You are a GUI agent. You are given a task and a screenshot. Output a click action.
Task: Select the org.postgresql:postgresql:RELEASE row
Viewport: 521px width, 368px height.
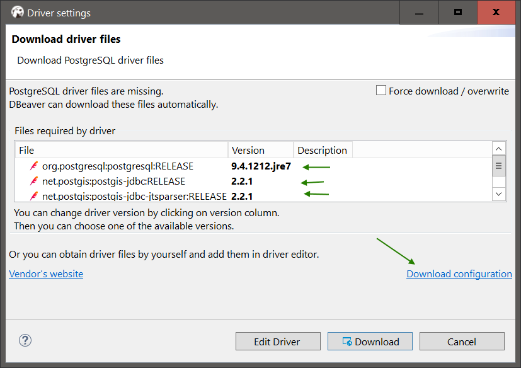[x=253, y=166]
